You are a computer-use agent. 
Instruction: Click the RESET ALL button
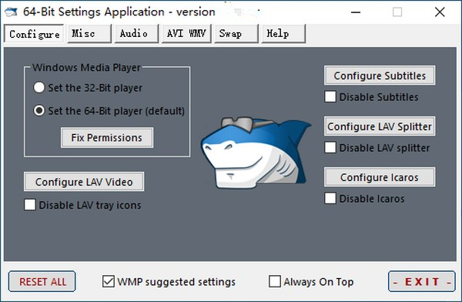42,281
